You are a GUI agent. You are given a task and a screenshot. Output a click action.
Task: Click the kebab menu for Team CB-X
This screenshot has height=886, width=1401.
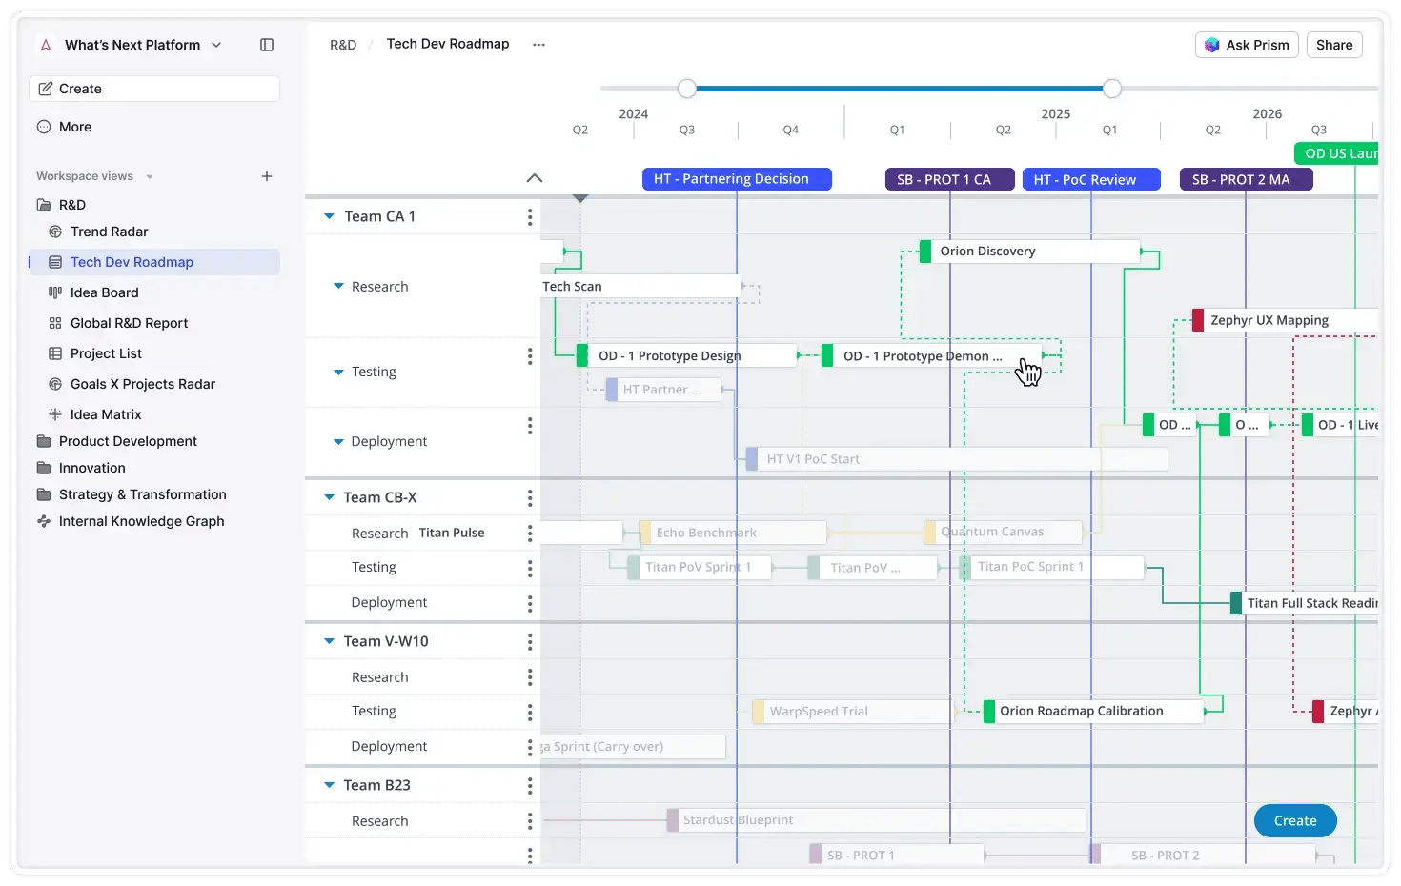(x=530, y=498)
